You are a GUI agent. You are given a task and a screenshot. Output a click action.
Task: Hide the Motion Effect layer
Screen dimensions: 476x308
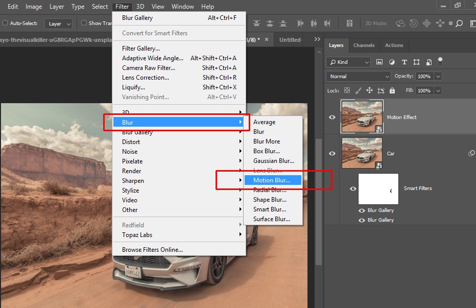pyautogui.click(x=332, y=117)
